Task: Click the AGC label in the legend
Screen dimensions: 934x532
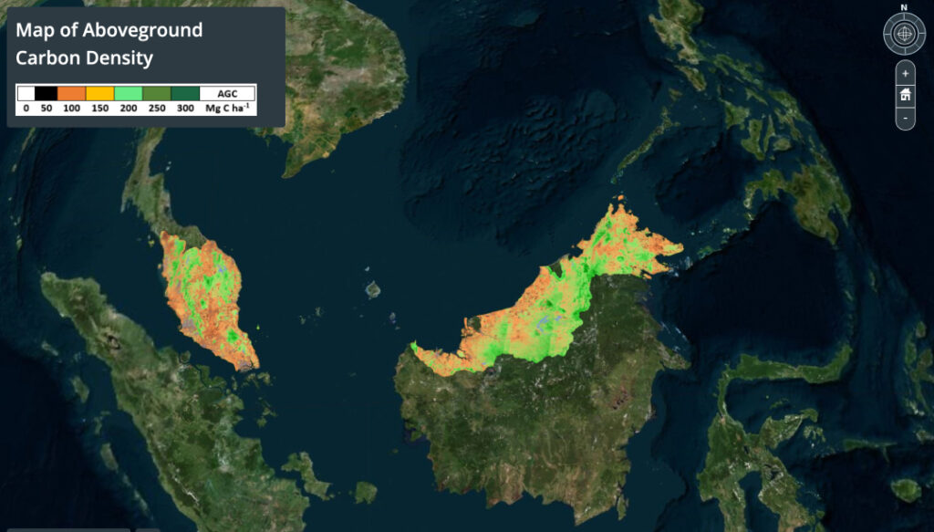Action: click(227, 93)
